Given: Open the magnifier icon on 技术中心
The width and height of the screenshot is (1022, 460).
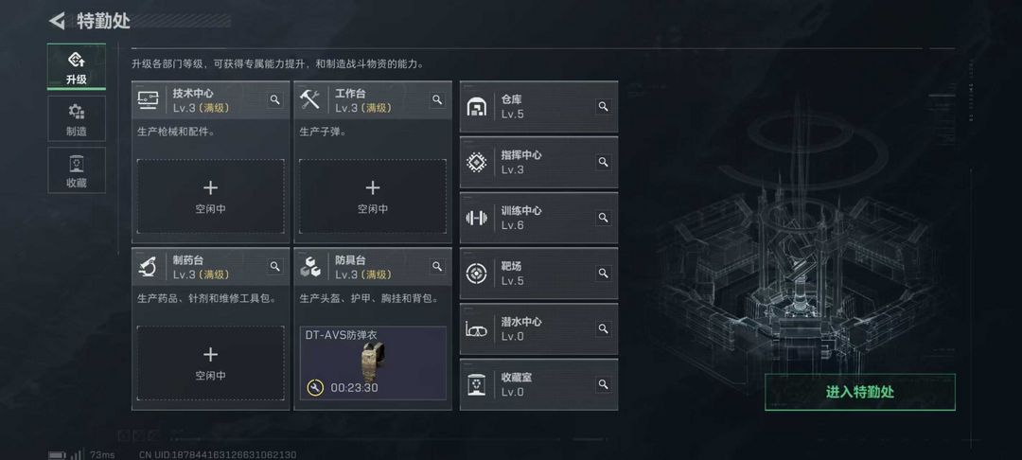Looking at the screenshot, I should [275, 99].
